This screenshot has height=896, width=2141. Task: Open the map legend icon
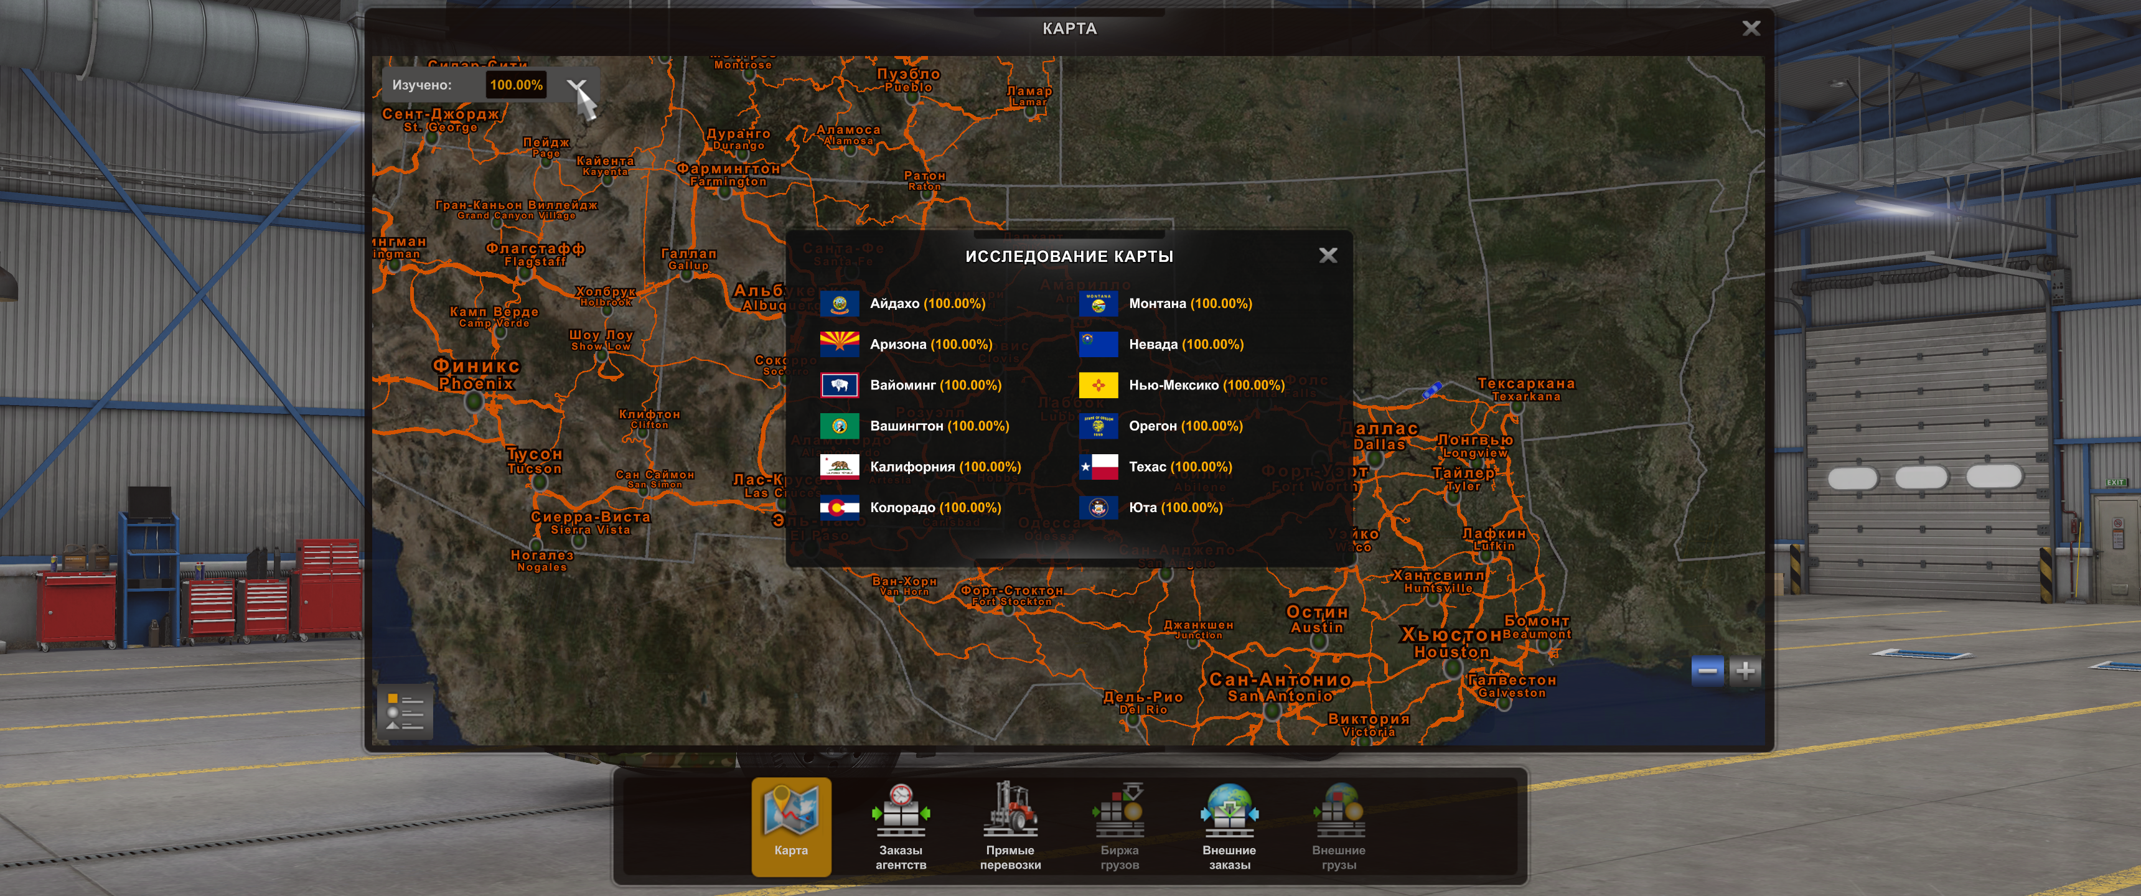click(405, 712)
